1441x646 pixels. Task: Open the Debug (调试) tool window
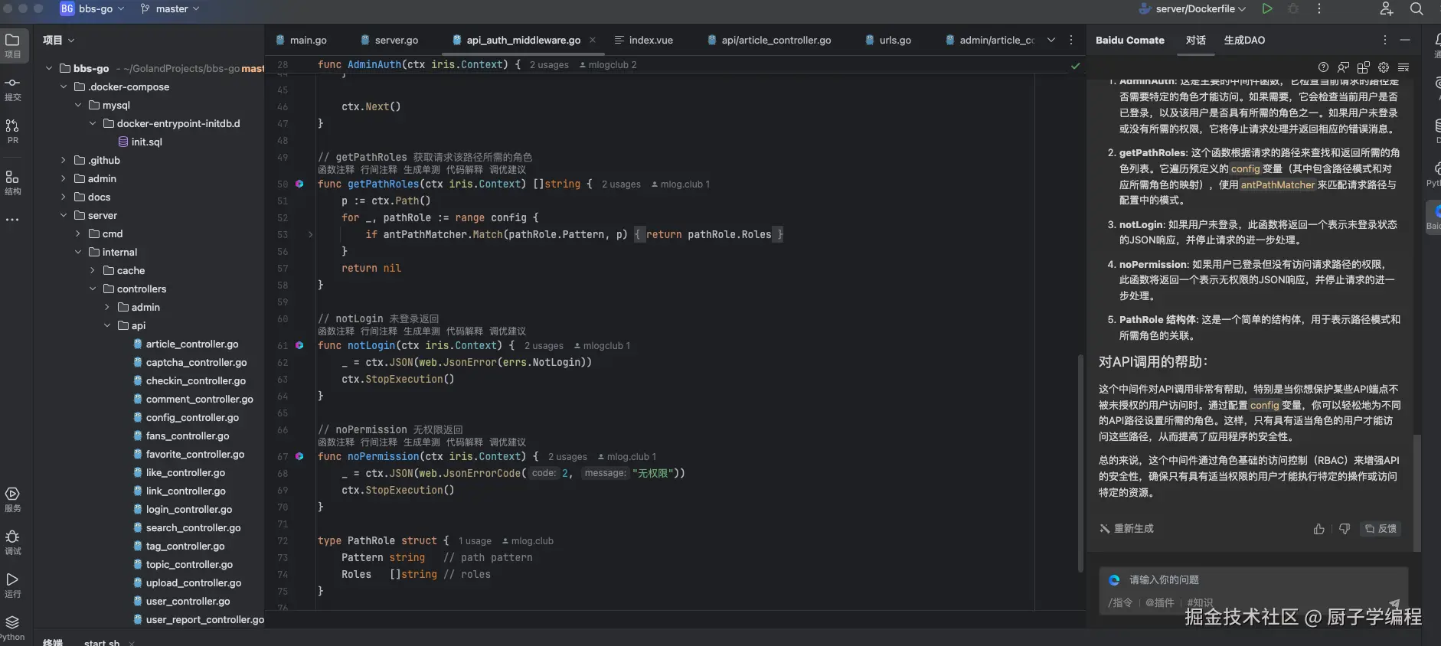(x=13, y=542)
